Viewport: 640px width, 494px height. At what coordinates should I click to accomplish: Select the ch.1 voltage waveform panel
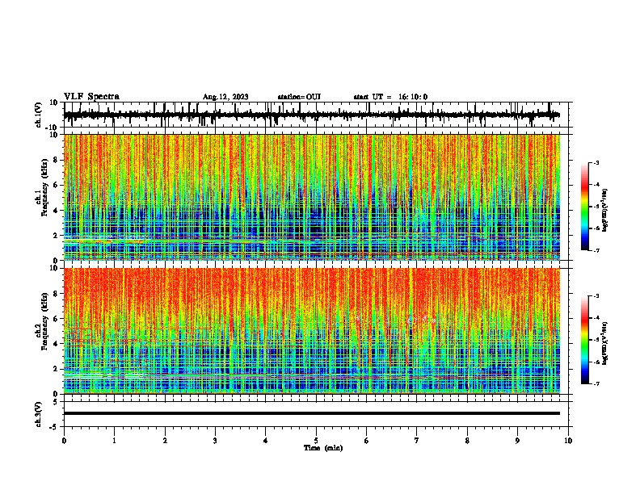coord(318,115)
